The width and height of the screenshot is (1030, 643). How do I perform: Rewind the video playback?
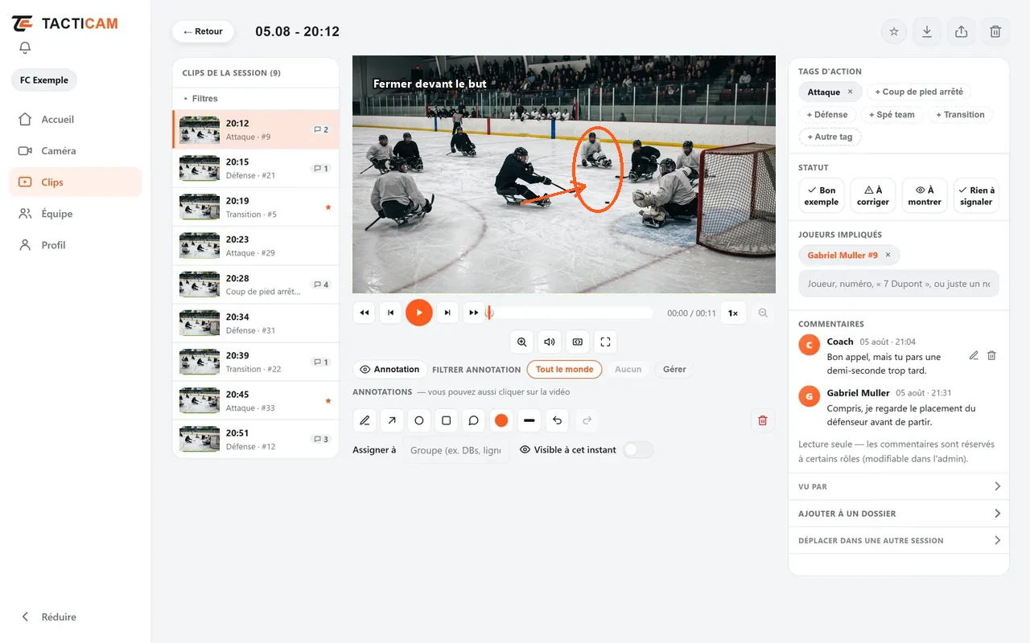click(365, 313)
